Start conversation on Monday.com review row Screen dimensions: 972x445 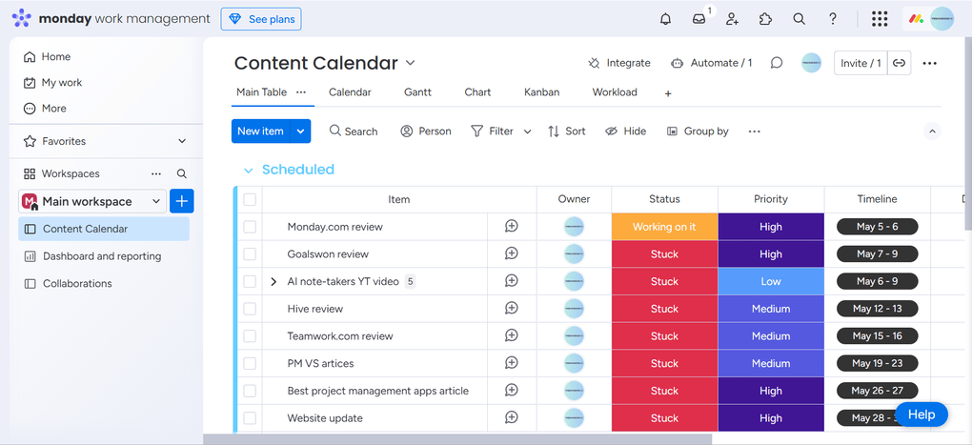[512, 227]
